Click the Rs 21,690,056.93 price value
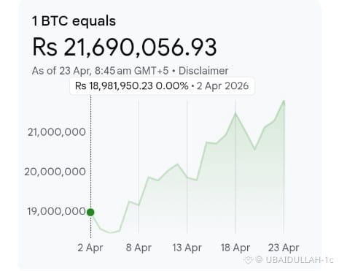The image size is (339, 271). pyautogui.click(x=125, y=47)
